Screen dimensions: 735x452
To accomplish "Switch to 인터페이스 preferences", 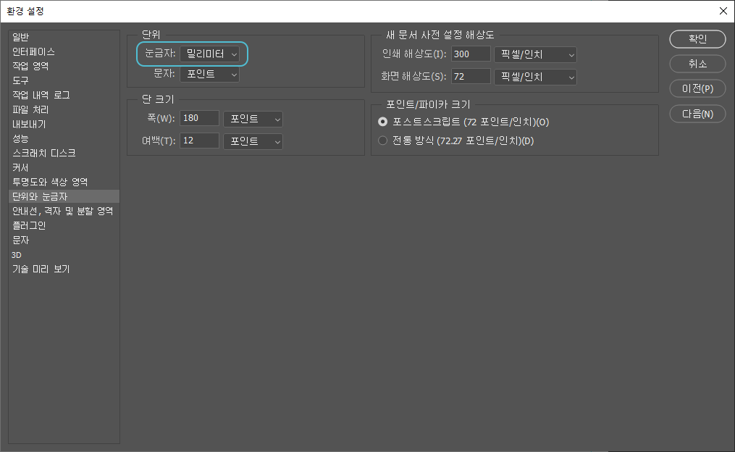I will (x=33, y=51).
